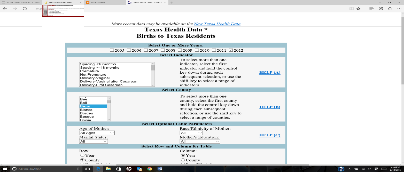Click the Share icon in Edge toolbar

coord(390,9)
